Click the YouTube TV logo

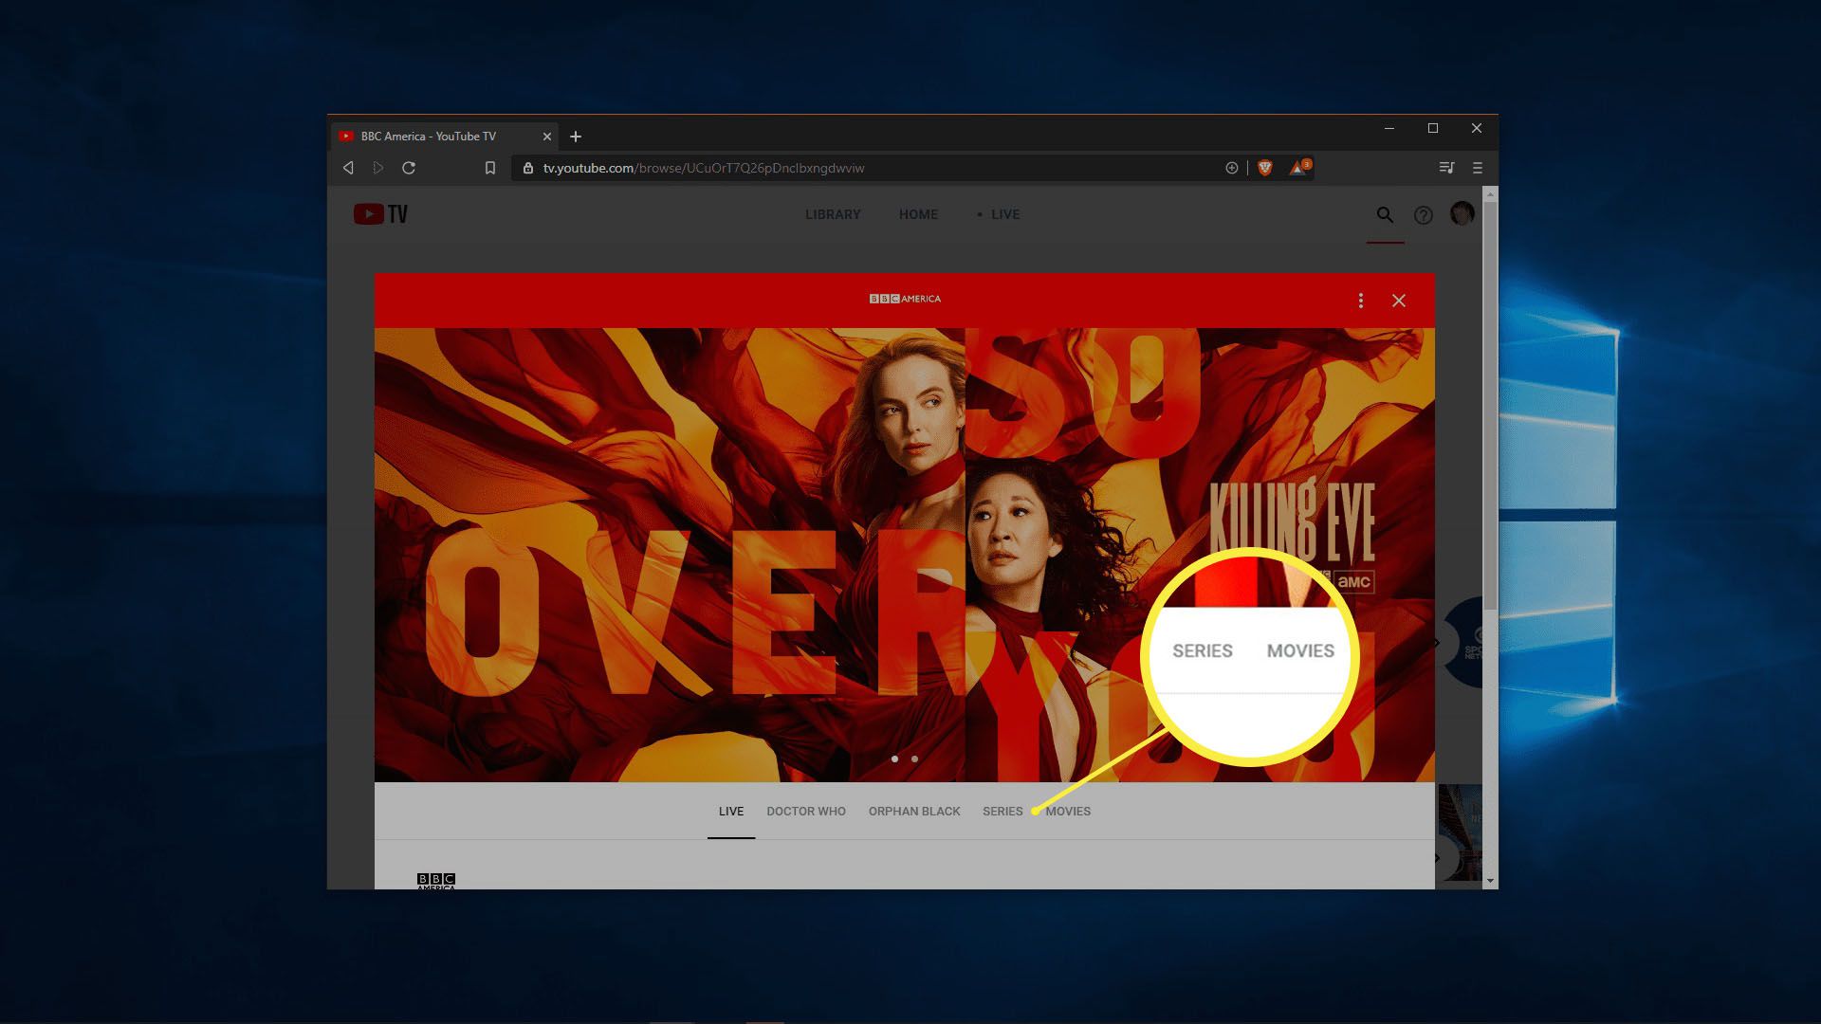tap(380, 214)
